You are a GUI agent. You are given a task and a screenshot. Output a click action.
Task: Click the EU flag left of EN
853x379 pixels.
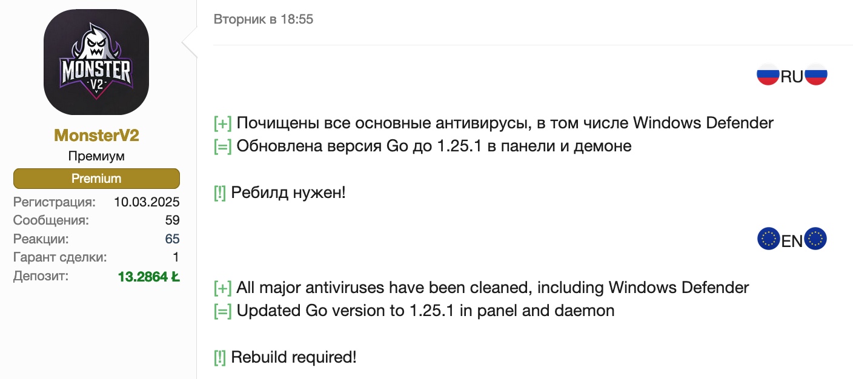pyautogui.click(x=769, y=239)
